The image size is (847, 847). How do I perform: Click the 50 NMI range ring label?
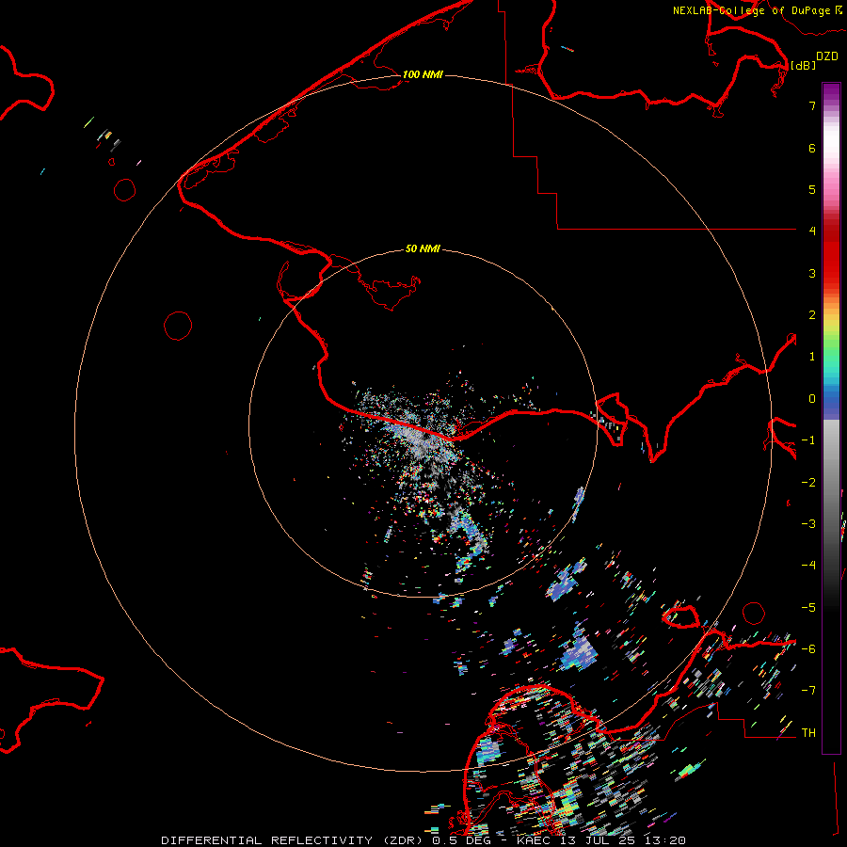coord(423,248)
